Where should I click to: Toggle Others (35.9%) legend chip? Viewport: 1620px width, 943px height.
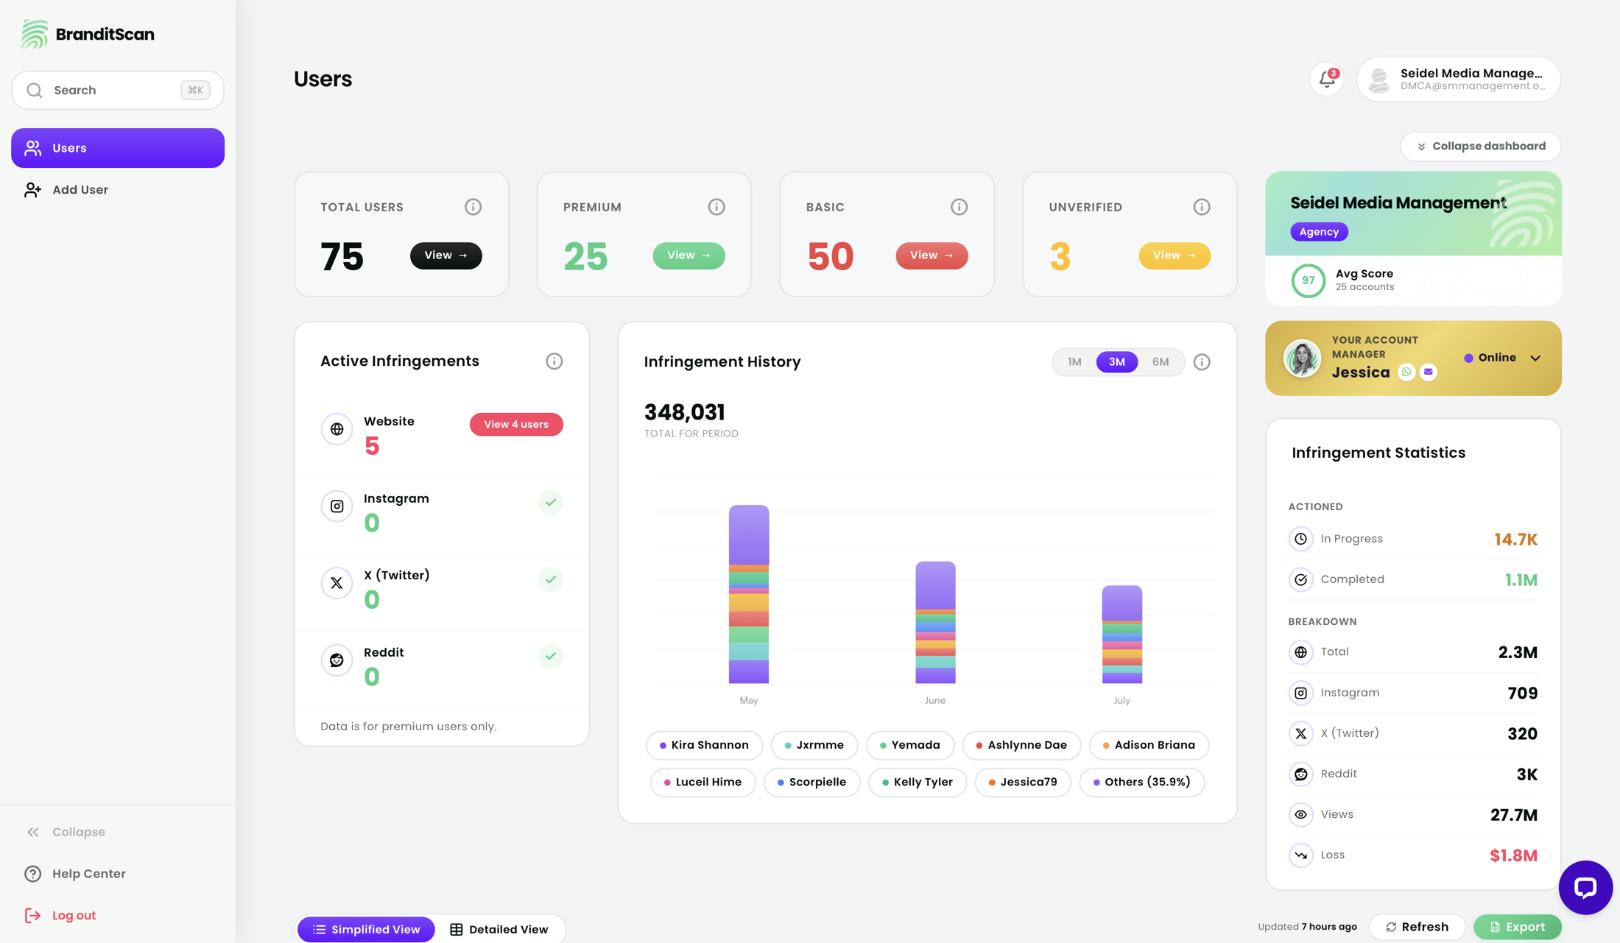click(x=1141, y=782)
